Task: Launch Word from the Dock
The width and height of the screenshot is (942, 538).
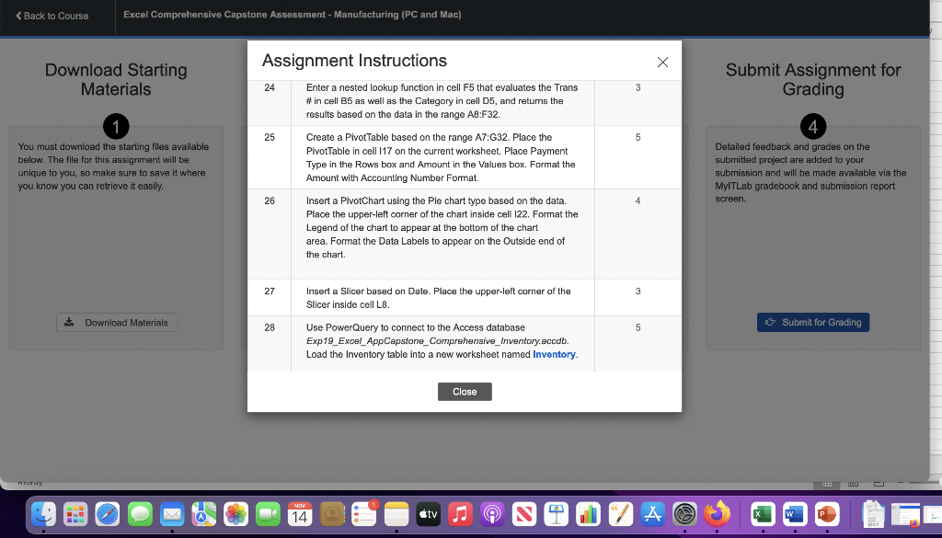Action: [x=794, y=514]
